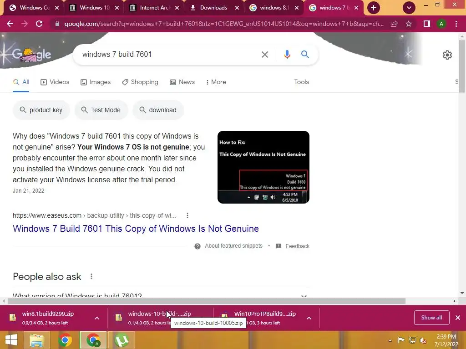Open Action Center flag icon
The image size is (466, 349).
401,340
